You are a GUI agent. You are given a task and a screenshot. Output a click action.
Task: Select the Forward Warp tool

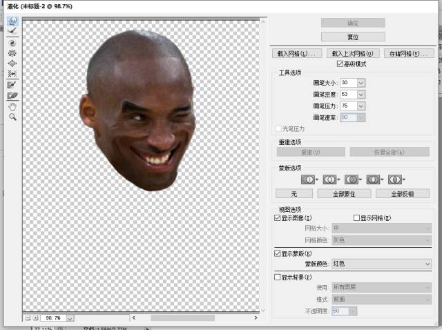(x=12, y=21)
